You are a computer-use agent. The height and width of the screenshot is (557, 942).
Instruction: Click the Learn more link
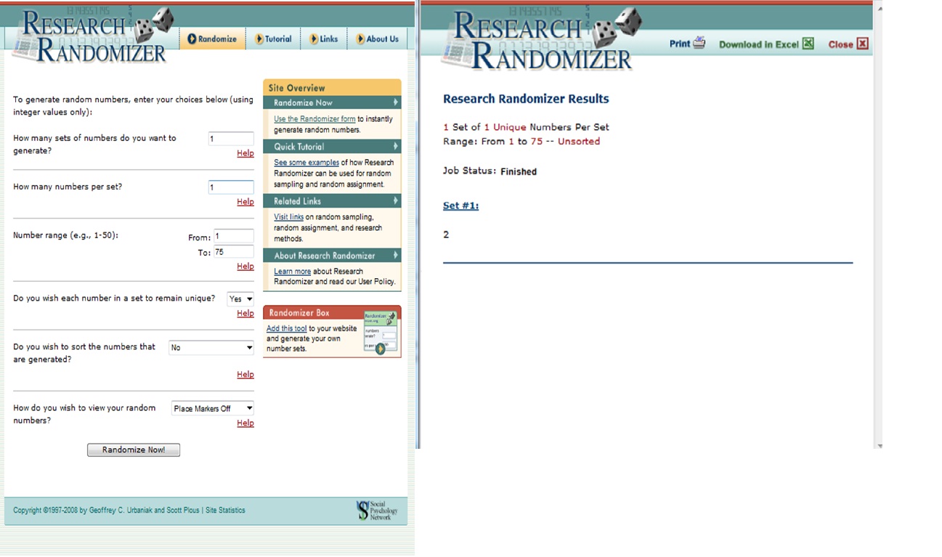[x=292, y=272]
